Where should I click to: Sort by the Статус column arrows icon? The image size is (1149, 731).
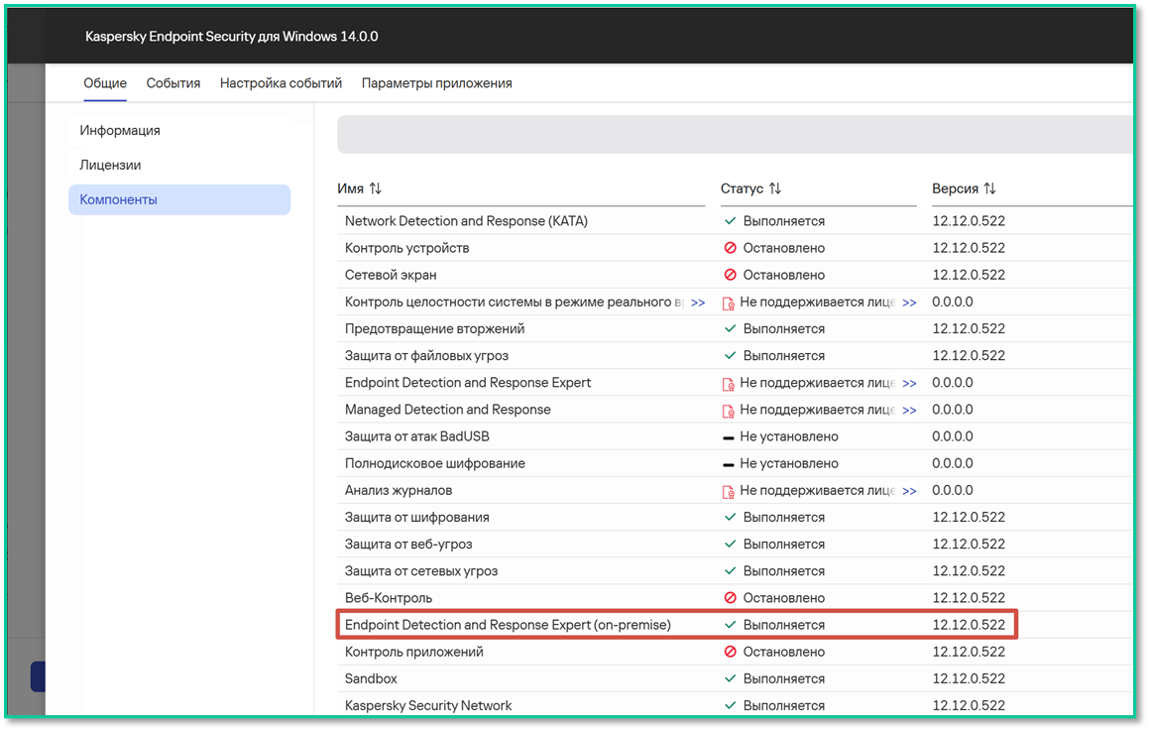pyautogui.click(x=774, y=189)
